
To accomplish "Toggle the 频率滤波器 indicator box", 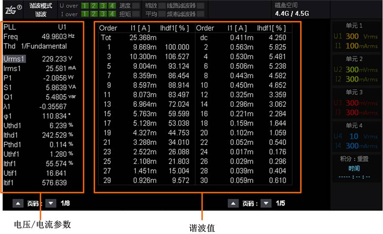I will point(201,14).
